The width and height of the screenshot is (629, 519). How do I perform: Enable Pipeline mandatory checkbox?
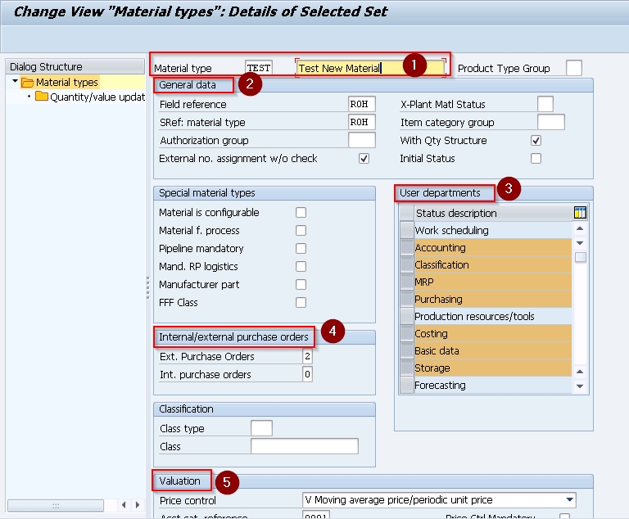point(301,249)
